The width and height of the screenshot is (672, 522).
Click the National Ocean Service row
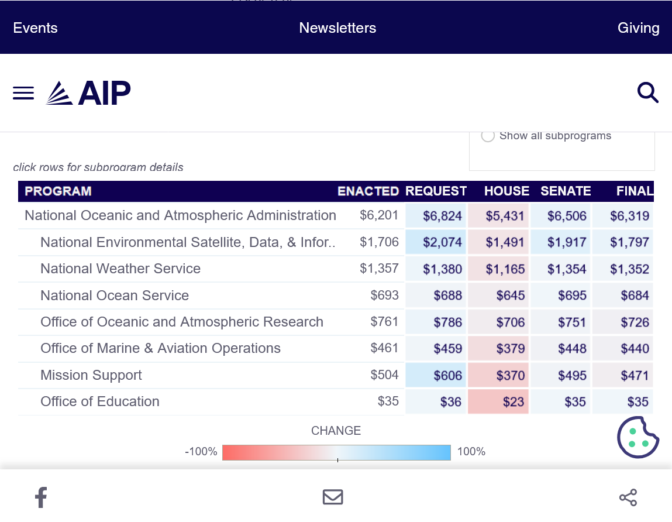115,296
